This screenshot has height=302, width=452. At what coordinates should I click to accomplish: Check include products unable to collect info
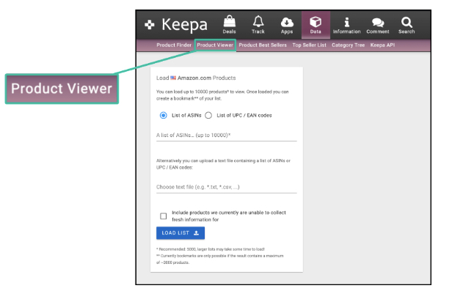click(164, 216)
